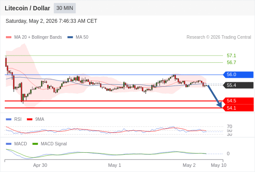
Task: Select the black 55.4 current price tag
Action: click(238, 85)
